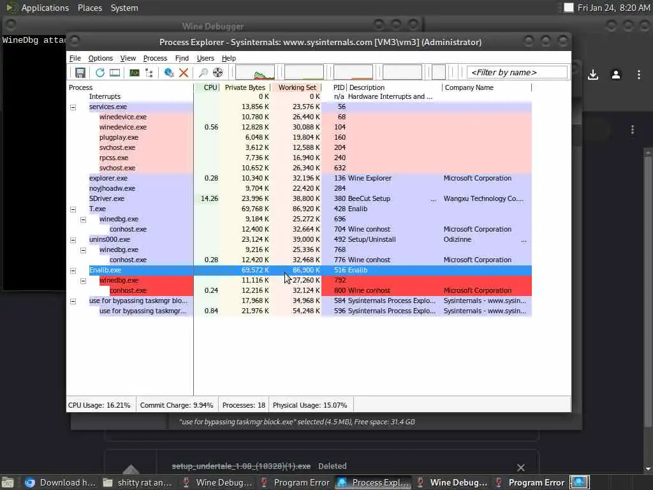Sort by the Working Set column header
This screenshot has width=653, height=490.
(x=296, y=87)
